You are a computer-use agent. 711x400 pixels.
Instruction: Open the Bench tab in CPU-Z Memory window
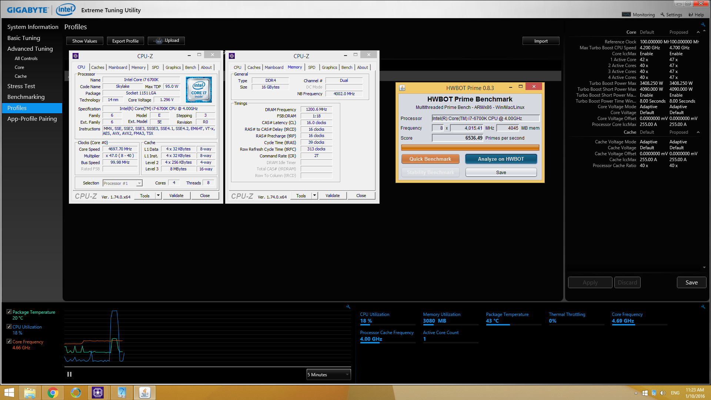point(347,67)
